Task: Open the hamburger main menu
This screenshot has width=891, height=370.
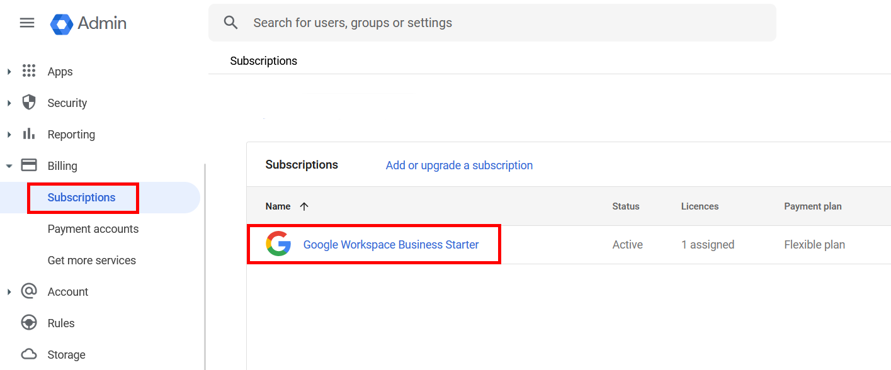Action: click(27, 23)
